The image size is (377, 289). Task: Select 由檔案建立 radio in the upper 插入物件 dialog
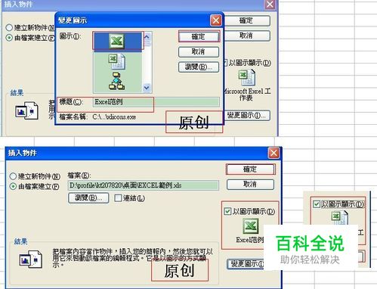[x=9, y=38]
